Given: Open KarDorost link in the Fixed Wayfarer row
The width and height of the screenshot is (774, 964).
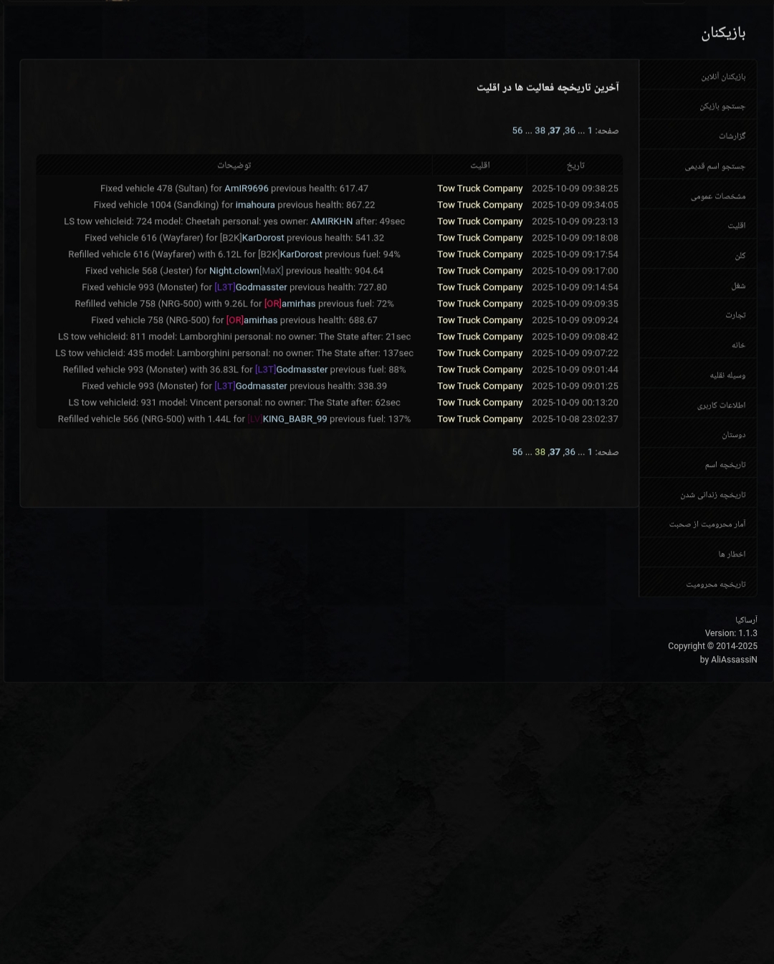Looking at the screenshot, I should [263, 238].
